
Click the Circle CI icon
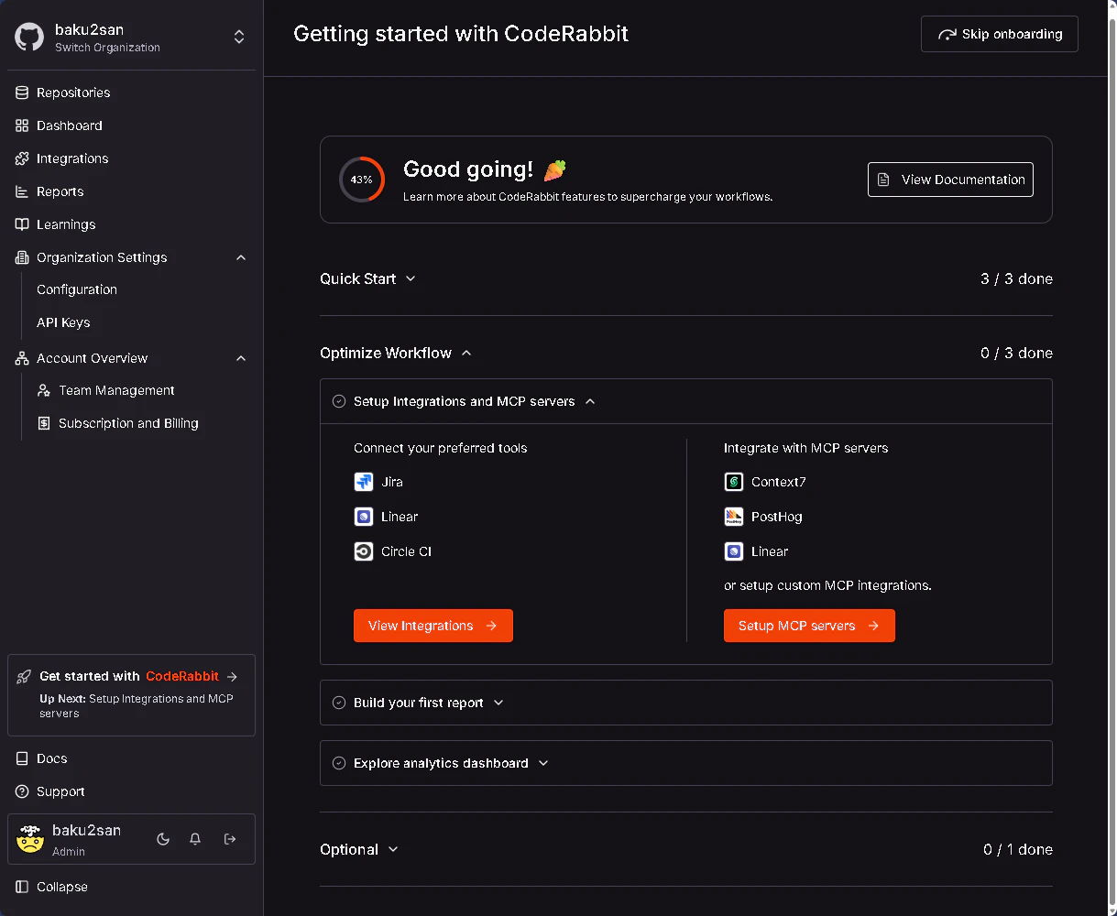pyautogui.click(x=364, y=551)
